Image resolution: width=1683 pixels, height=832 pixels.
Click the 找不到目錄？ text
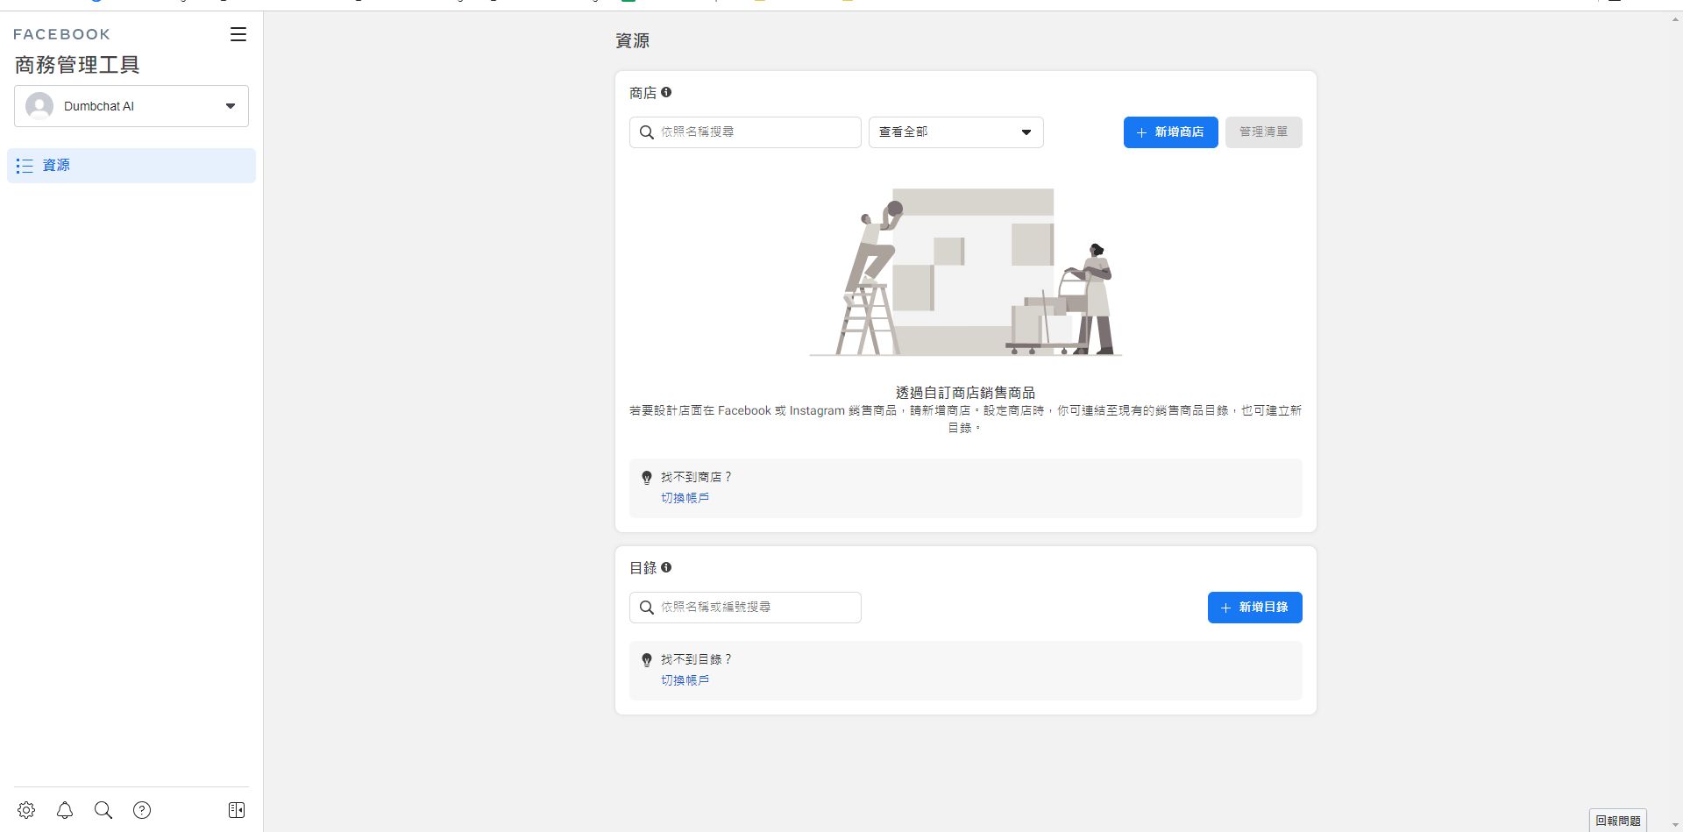[x=696, y=659]
